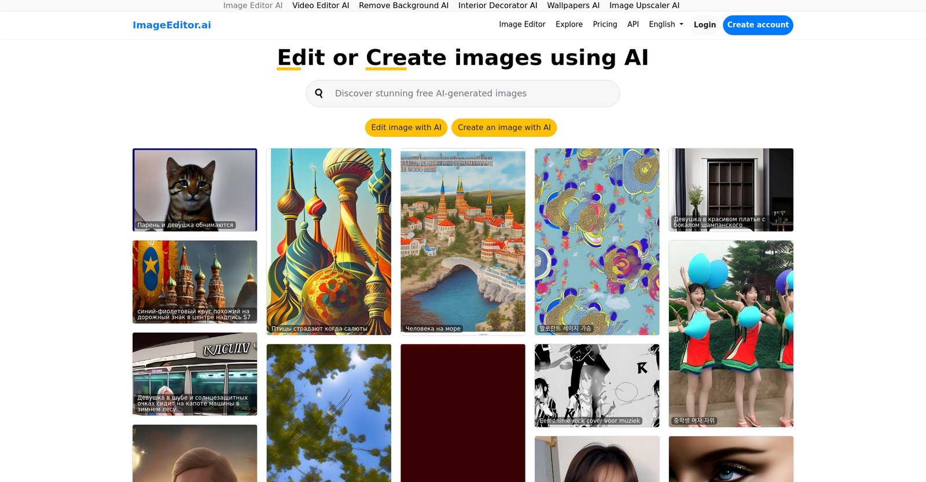926x482 pixels.
Task: Click Edit image with AI button
Action: (406, 127)
